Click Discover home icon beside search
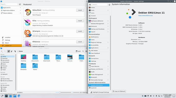 [20, 4]
